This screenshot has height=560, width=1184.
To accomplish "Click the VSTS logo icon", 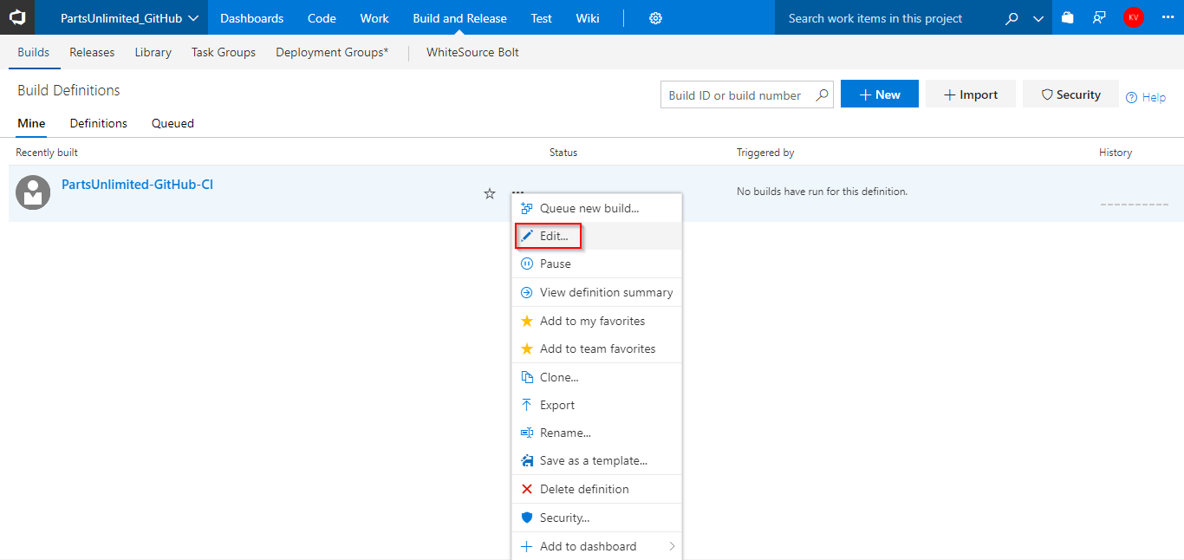I will (x=17, y=17).
